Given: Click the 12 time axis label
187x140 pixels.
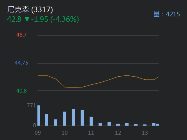Looking at the screenshot, I should point(118,133).
